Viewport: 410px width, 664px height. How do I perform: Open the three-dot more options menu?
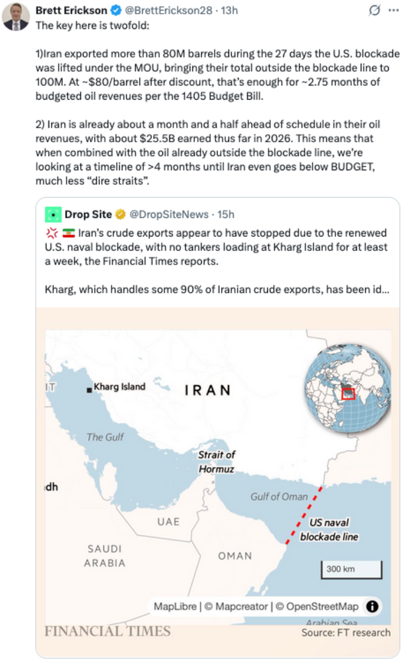[x=393, y=10]
